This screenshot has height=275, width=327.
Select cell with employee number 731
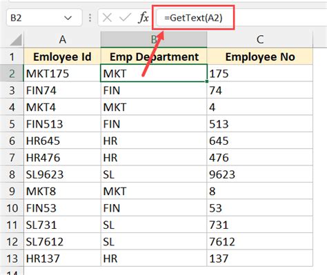tap(260, 225)
